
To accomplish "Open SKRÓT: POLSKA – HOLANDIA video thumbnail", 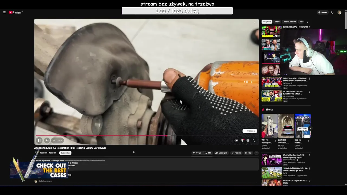I will coord(272,83).
